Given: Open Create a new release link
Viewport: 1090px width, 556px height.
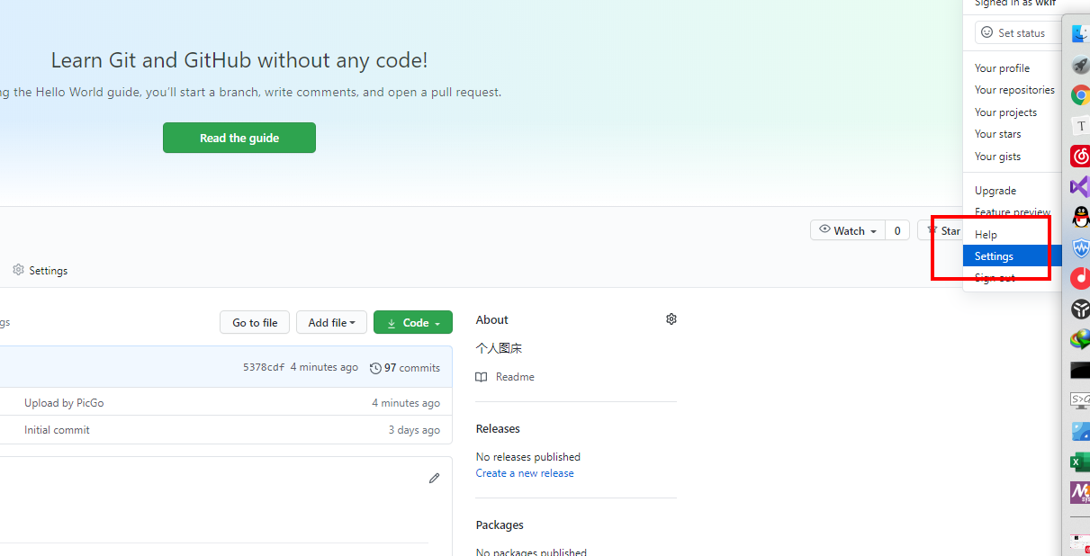Looking at the screenshot, I should [x=525, y=473].
